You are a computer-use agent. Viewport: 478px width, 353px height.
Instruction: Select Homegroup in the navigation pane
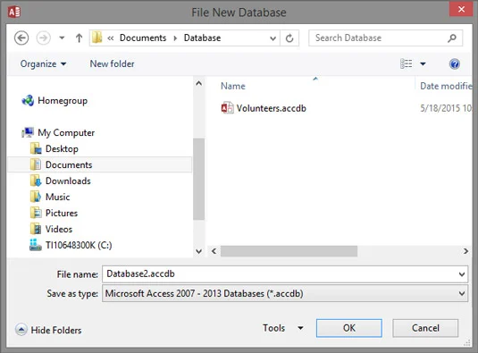[63, 101]
